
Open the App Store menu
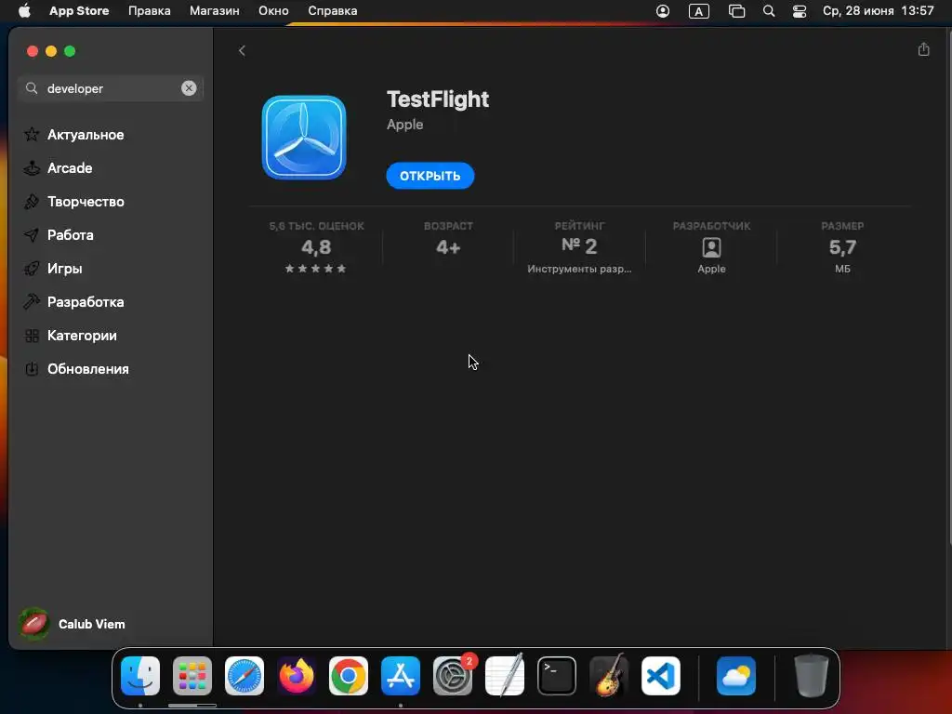pyautogui.click(x=79, y=11)
